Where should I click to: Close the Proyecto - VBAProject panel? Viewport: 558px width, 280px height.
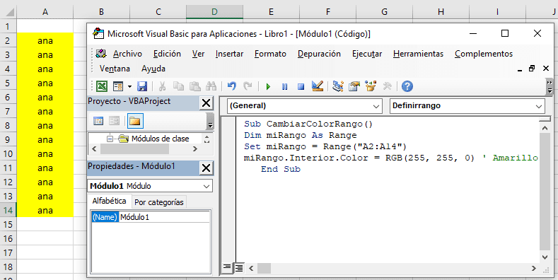(x=206, y=103)
